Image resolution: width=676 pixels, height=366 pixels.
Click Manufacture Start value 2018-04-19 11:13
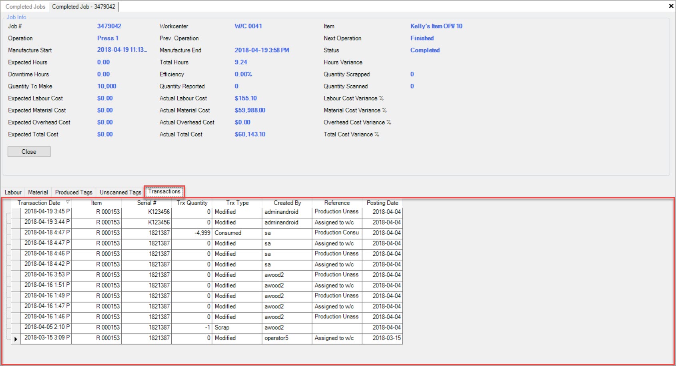point(122,50)
